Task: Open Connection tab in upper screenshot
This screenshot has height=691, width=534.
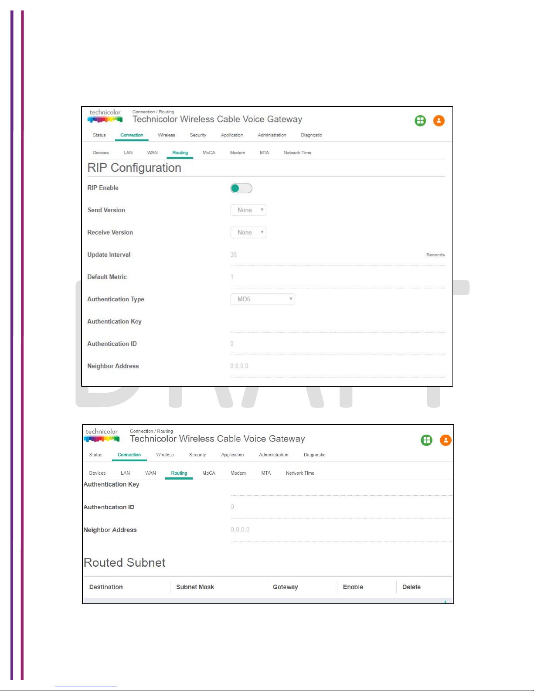Action: pyautogui.click(x=132, y=135)
